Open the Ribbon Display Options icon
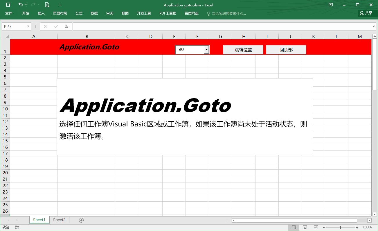This screenshot has width=378, height=231. (x=331, y=5)
